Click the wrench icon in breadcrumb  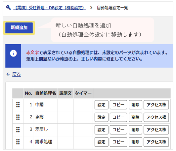pyautogui.click(x=8, y=8)
